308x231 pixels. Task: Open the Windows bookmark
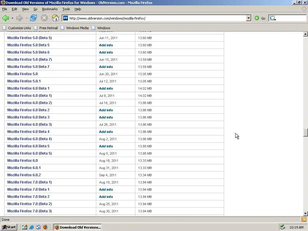point(101,28)
